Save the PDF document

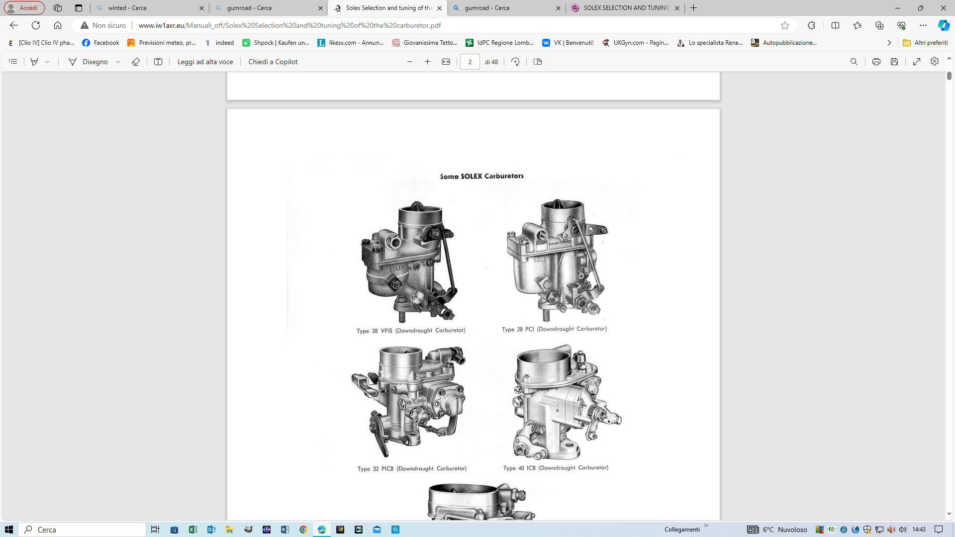click(x=894, y=62)
